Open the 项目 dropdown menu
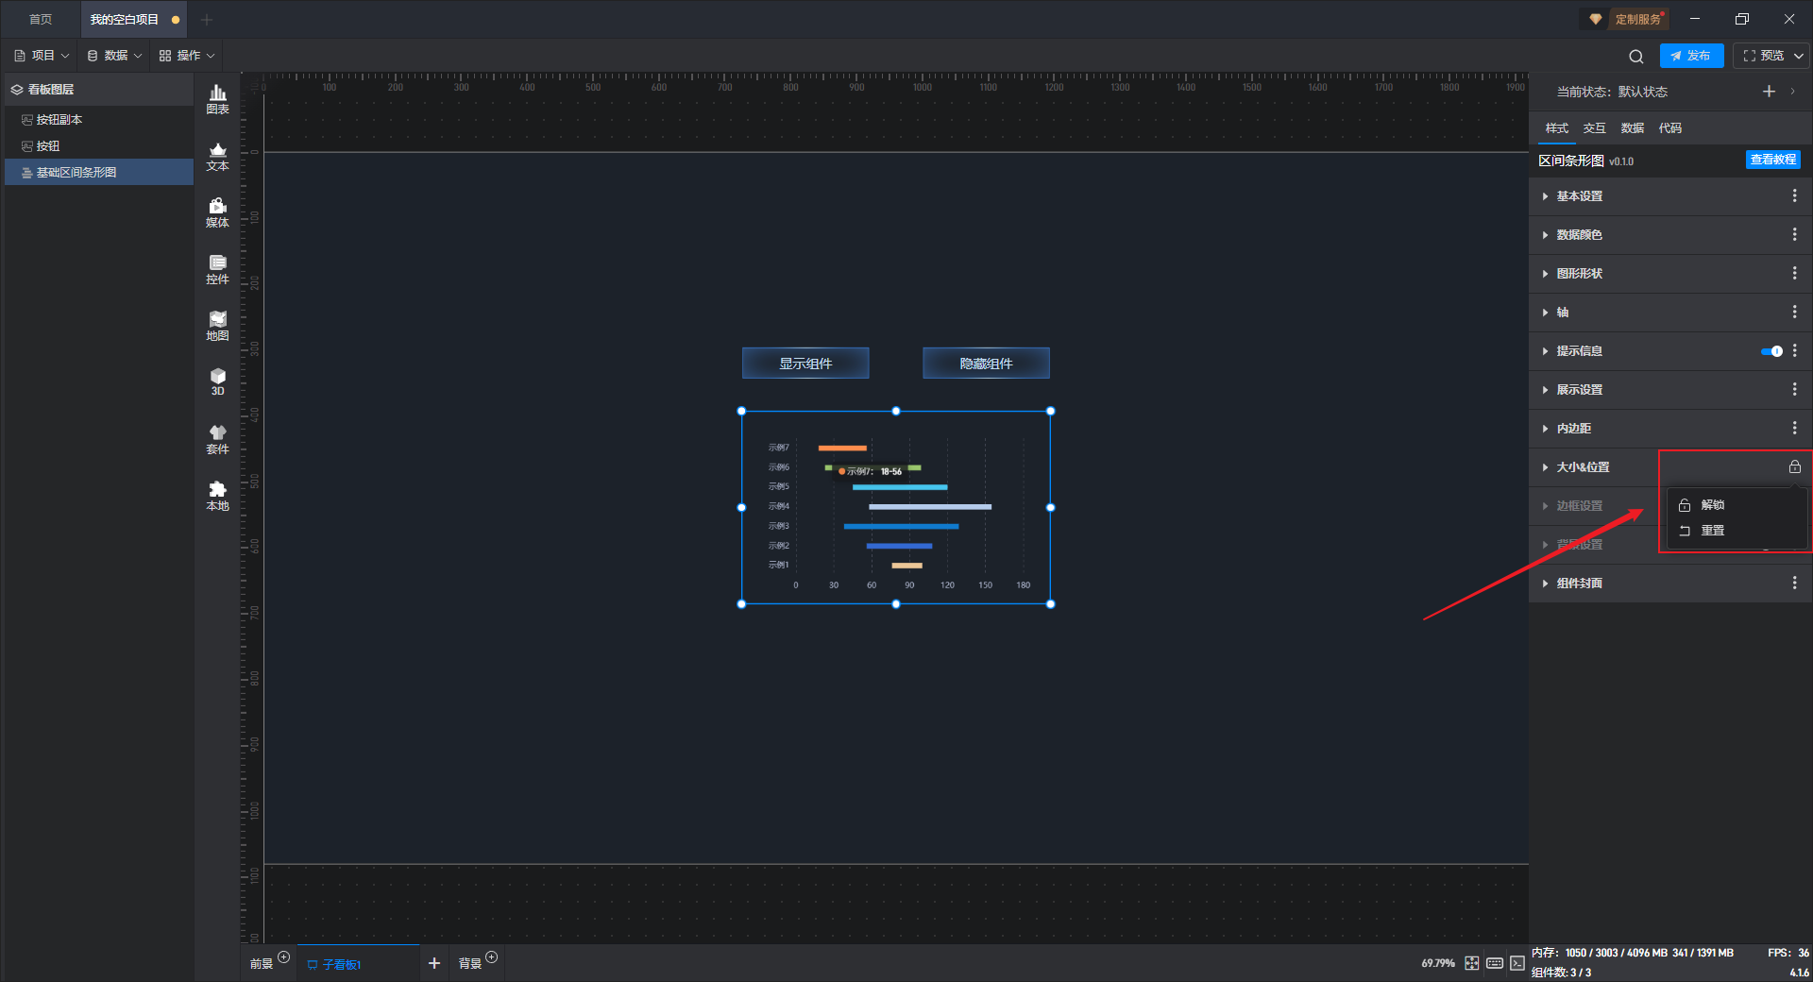Screen dimensions: 1813x982 (42, 56)
